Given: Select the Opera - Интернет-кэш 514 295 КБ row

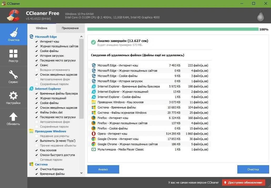Looking at the screenshot, I should [150, 134].
